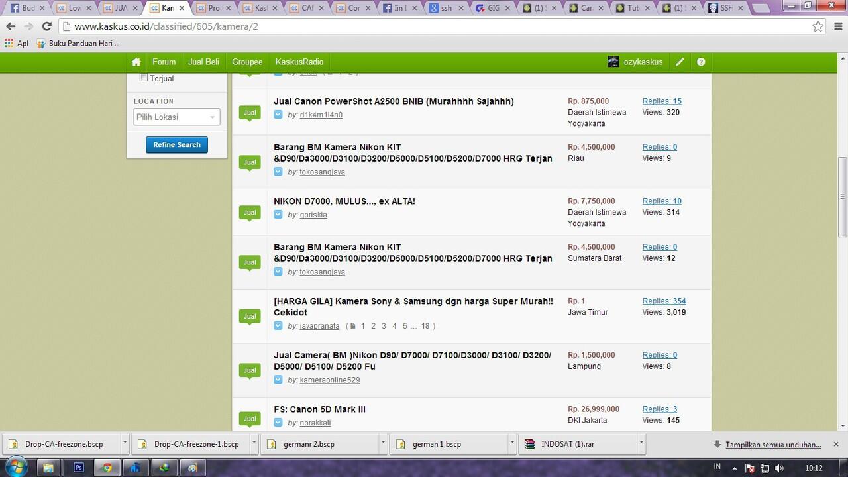Click Jual tag beside HARGA GILA listing
The image size is (848, 477).
click(250, 317)
